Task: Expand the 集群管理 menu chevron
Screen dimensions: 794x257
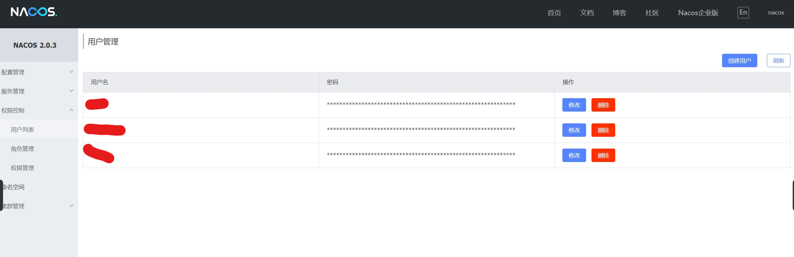Action: (71, 206)
